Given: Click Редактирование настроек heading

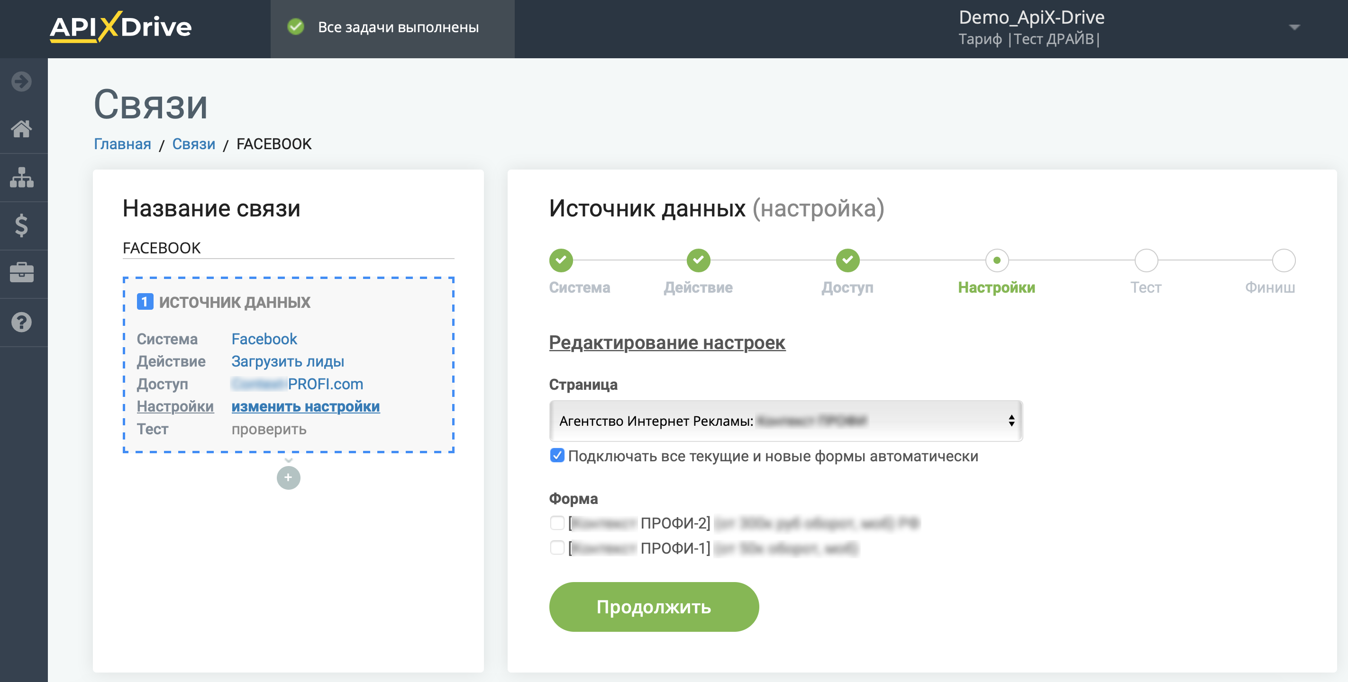Looking at the screenshot, I should point(667,342).
